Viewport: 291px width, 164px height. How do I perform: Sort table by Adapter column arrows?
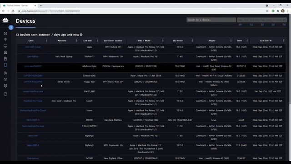pyautogui.click(x=231, y=41)
